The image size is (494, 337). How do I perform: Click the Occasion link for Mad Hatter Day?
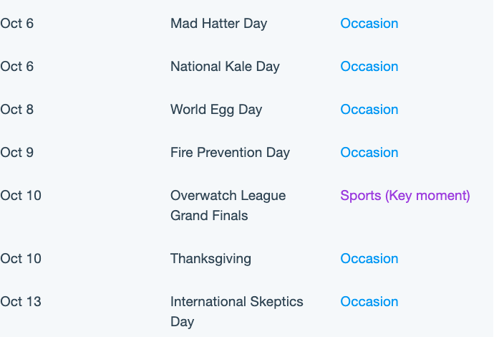(369, 24)
